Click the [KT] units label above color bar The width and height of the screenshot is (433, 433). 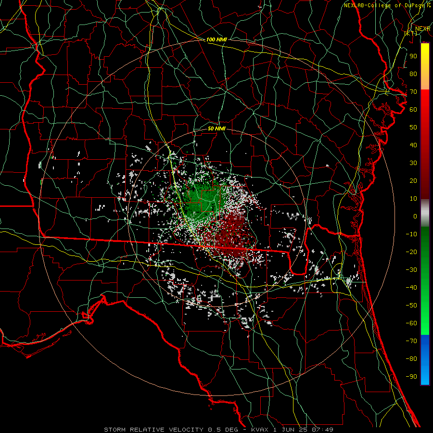pyautogui.click(x=411, y=33)
